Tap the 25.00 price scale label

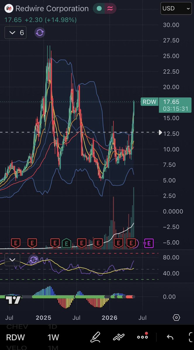click(x=171, y=56)
